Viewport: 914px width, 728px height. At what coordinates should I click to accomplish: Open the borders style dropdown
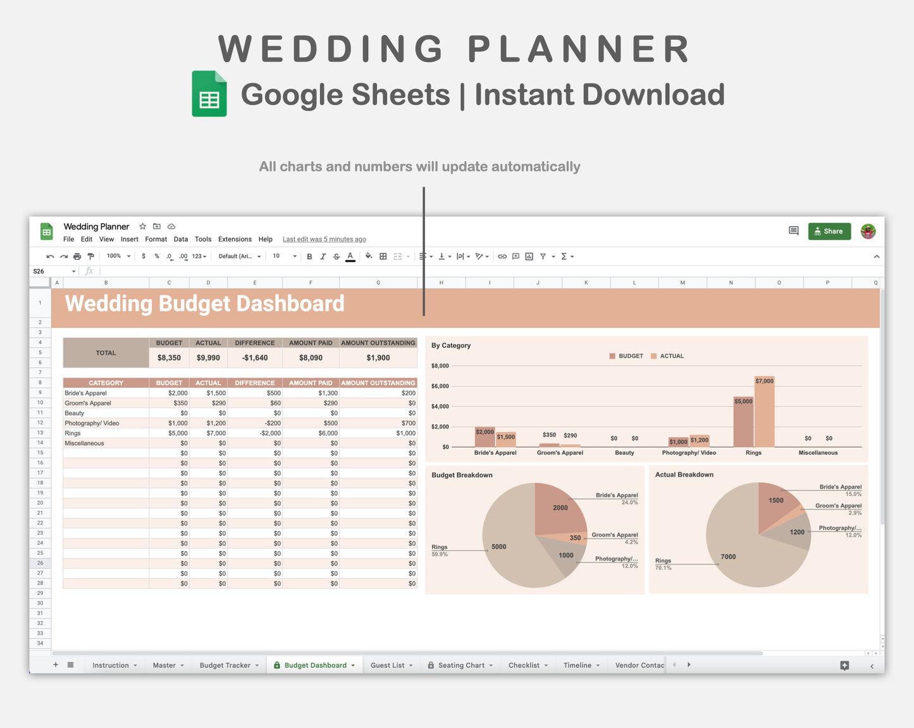click(x=382, y=256)
